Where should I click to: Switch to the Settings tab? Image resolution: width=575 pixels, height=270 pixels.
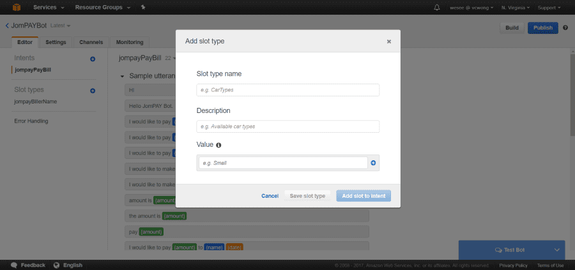(56, 42)
